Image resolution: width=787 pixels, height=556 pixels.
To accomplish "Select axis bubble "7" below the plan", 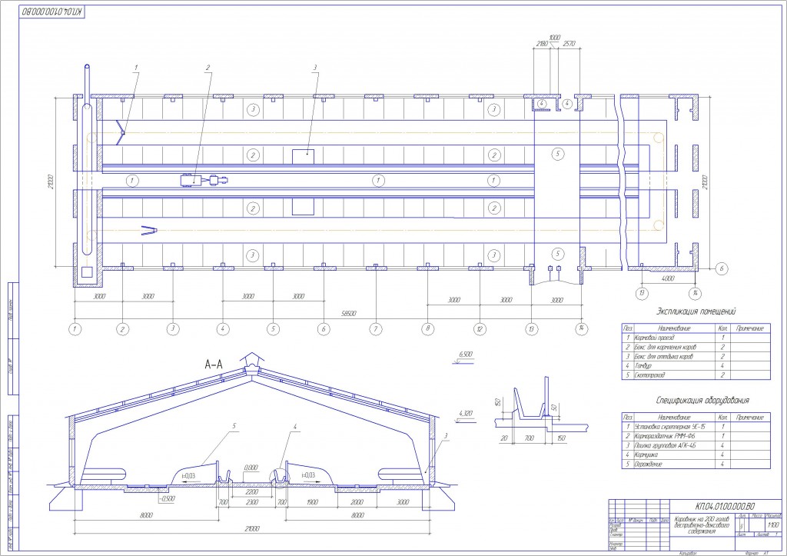I will coord(375,329).
